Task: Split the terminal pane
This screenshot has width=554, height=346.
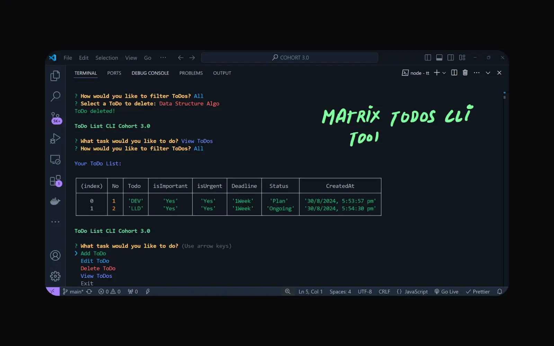Action: click(454, 73)
